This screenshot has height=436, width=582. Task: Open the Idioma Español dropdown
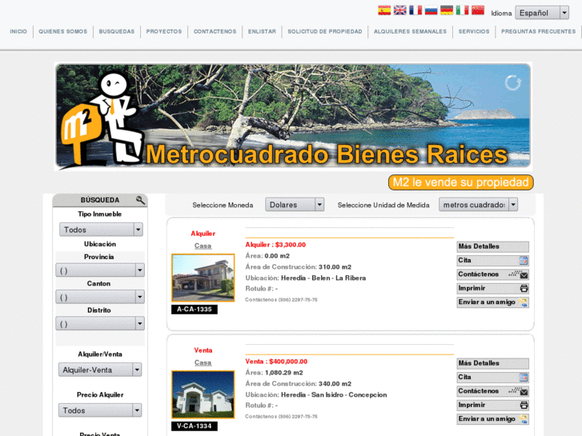[542, 13]
